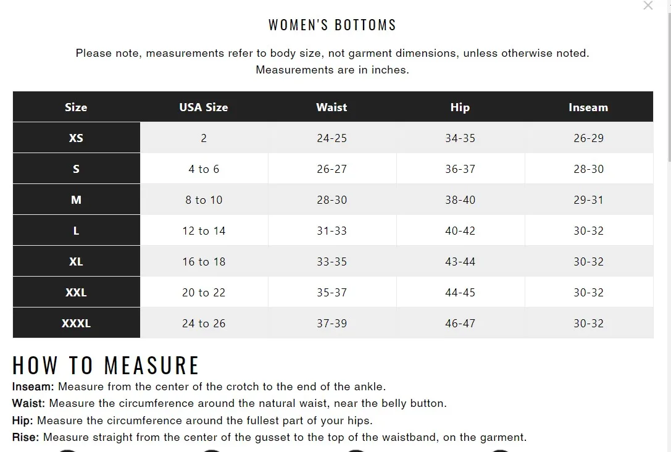The image size is (671, 452).
Task: Click the Waist column header
Action: tap(331, 107)
